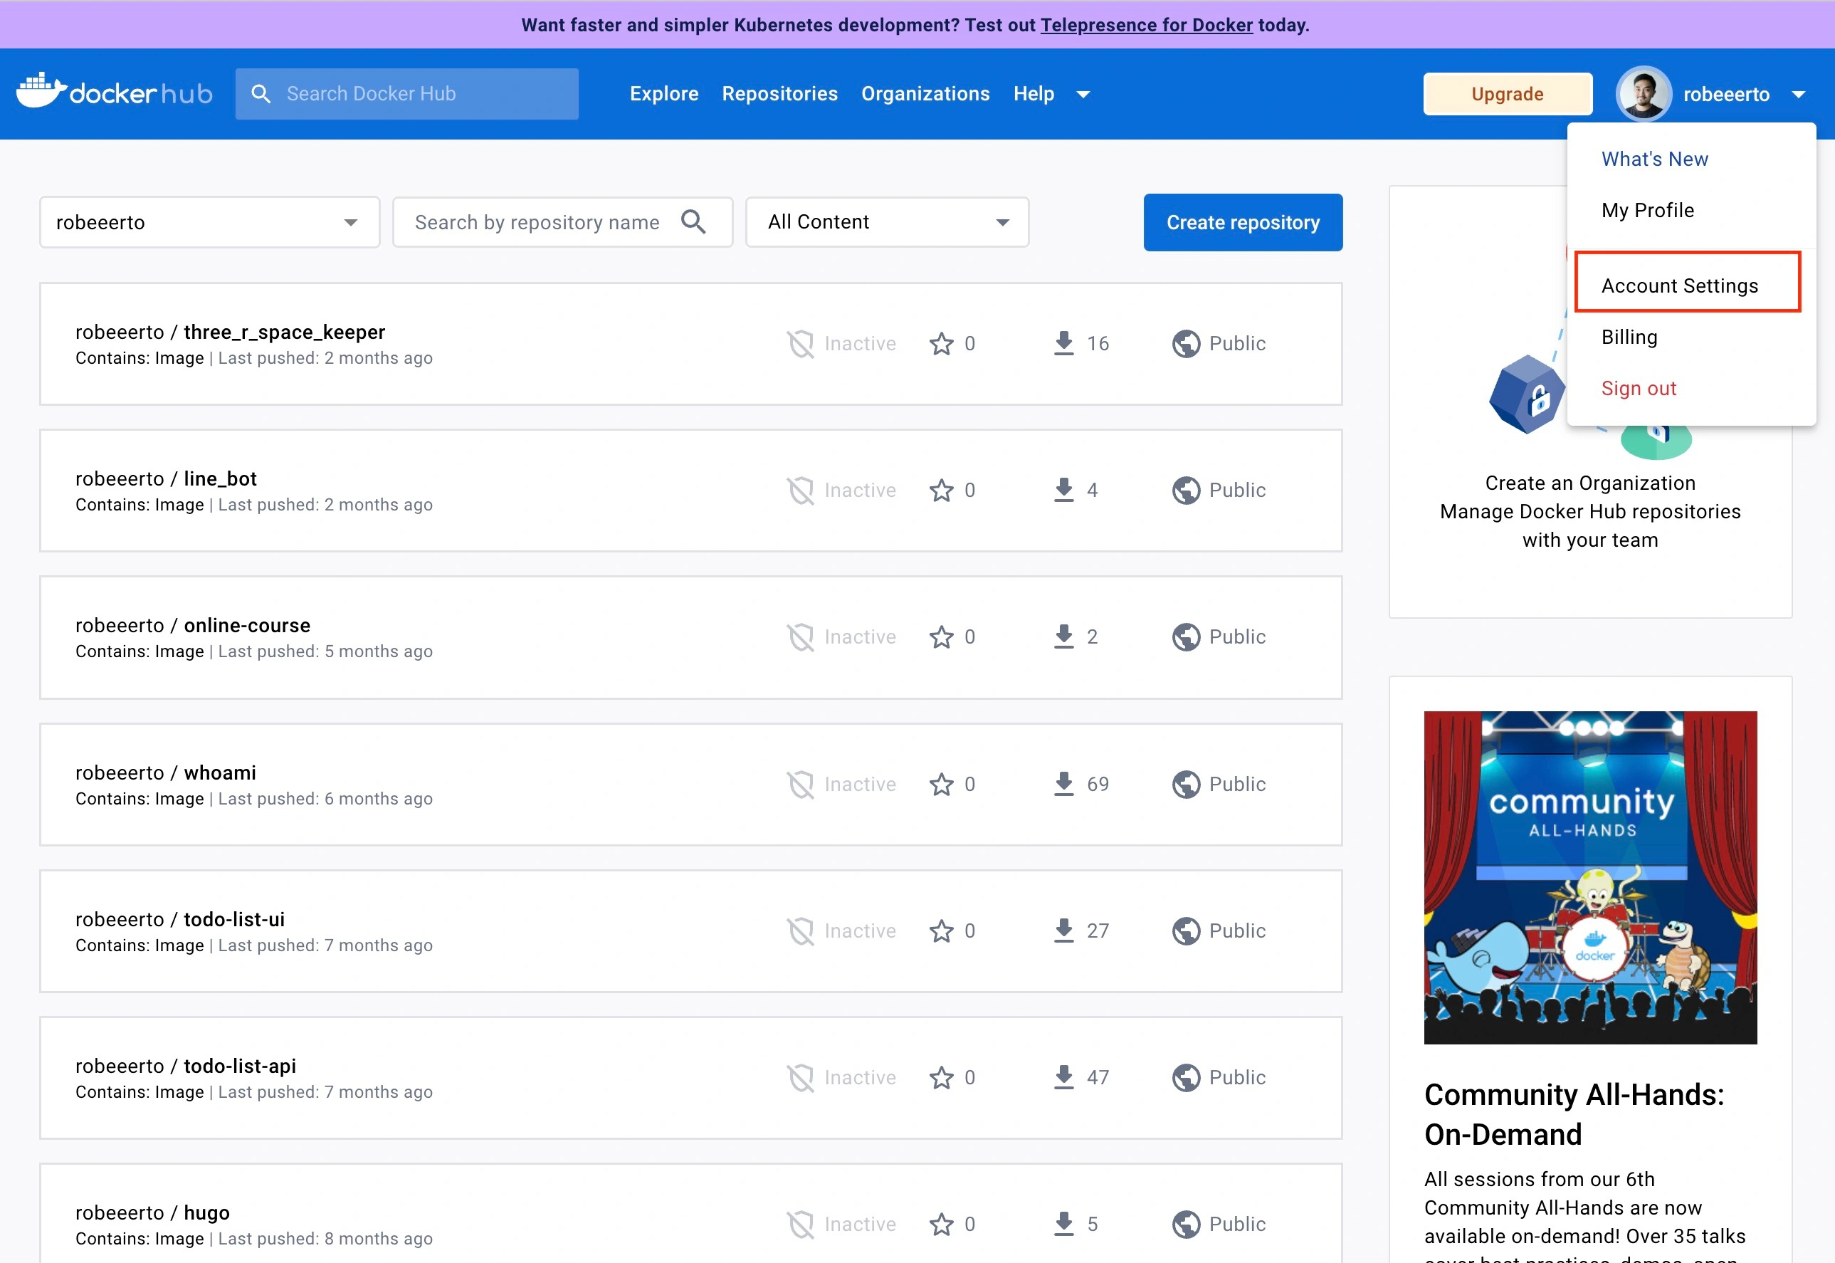1835x1263 pixels.
Task: Click the Inactive shield icon on online-course
Action: coord(801,637)
